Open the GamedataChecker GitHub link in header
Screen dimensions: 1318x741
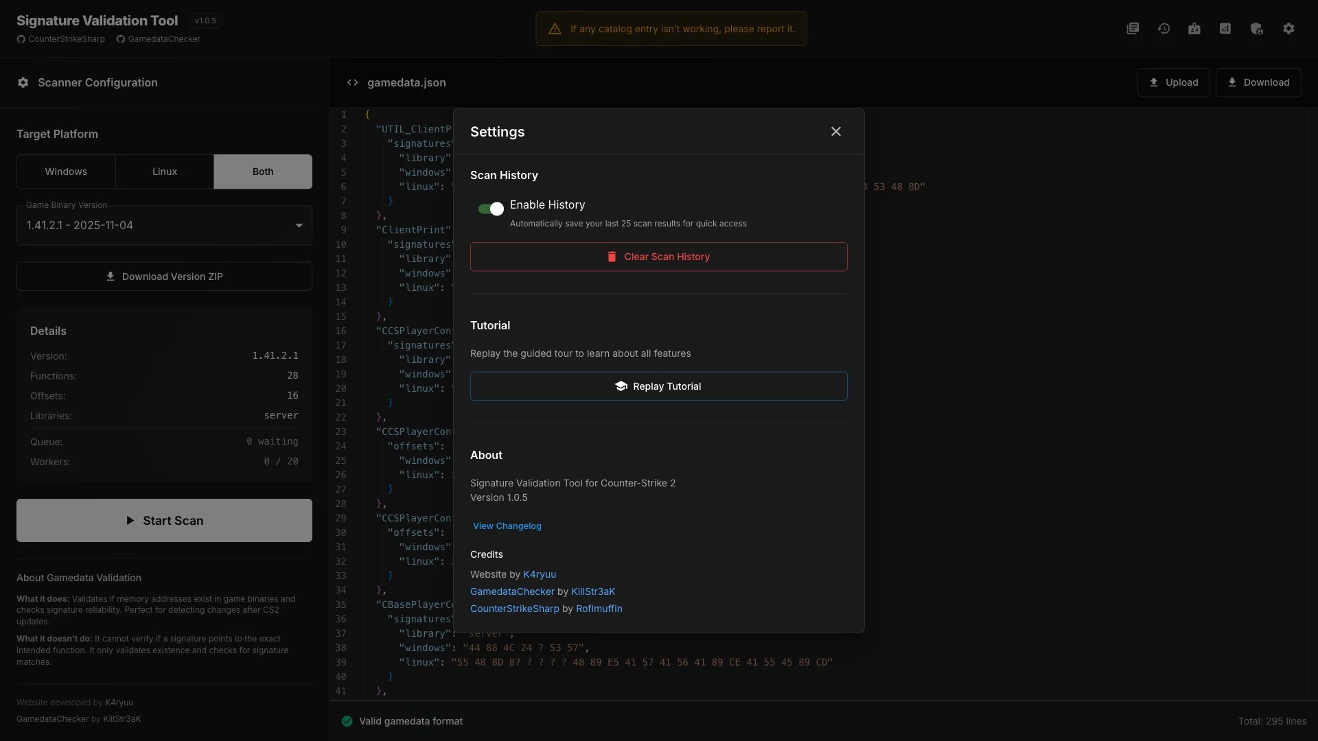(x=159, y=39)
